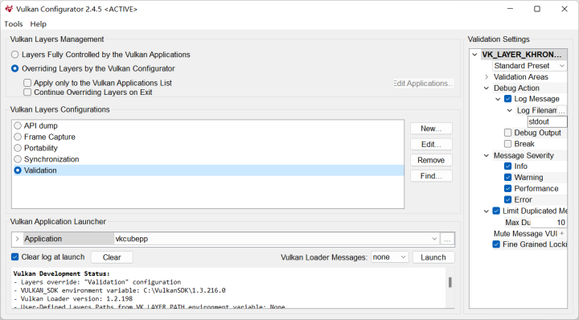Image resolution: width=579 pixels, height=320 pixels.
Task: Click the browse ellipsis next to Application field
Action: (447, 239)
